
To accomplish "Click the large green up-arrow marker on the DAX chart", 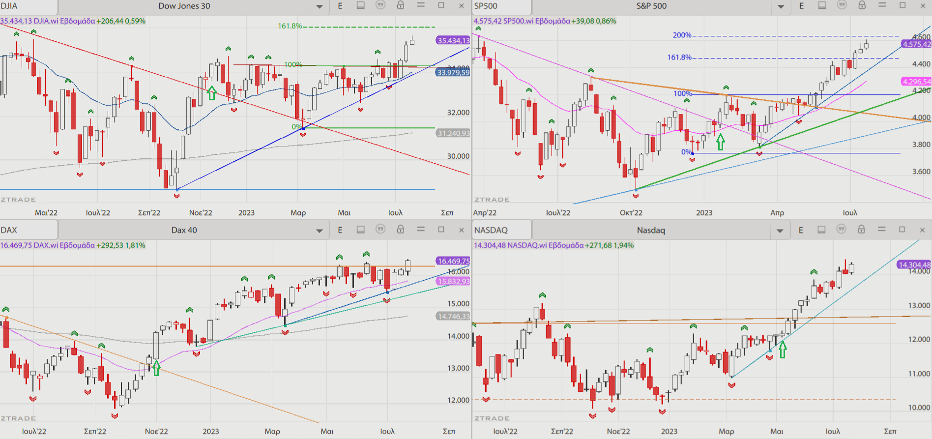I will point(157,368).
